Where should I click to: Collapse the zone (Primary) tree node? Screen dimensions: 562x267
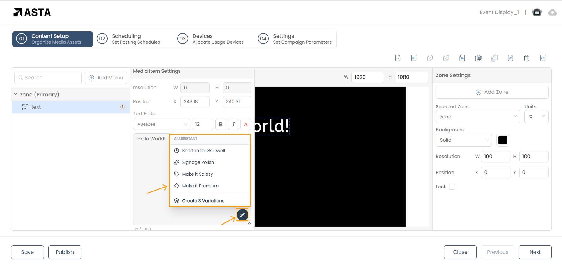pyautogui.click(x=16, y=94)
